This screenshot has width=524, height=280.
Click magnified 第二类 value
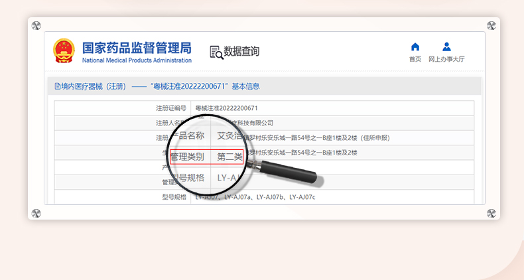point(229,157)
